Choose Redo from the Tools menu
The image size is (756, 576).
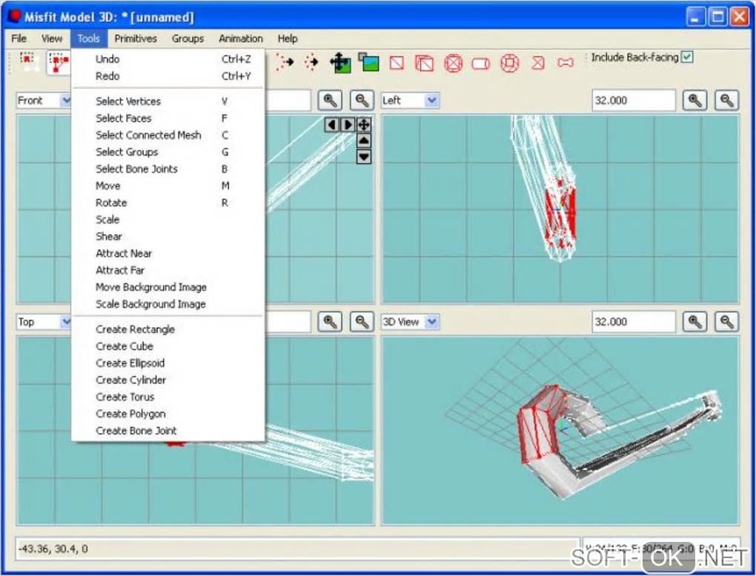(168, 76)
